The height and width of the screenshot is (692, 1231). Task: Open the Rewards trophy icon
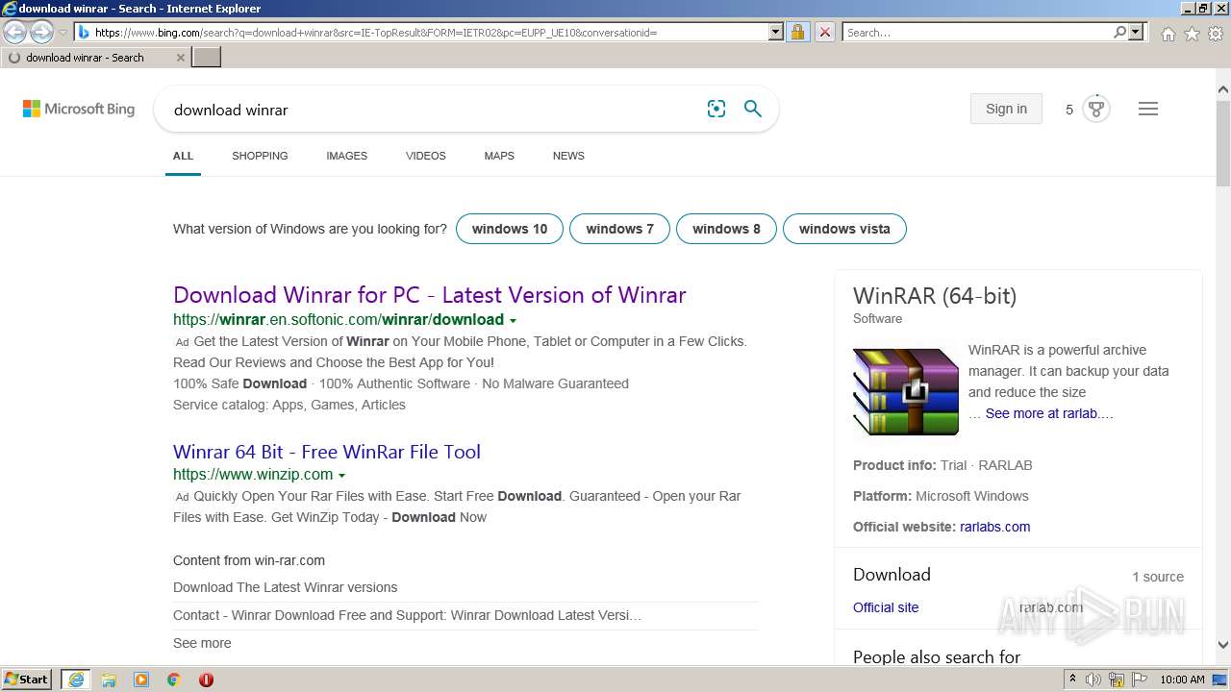[1095, 109]
